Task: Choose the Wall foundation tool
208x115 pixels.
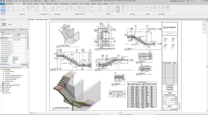Action: pyautogui.click(x=57, y=8)
